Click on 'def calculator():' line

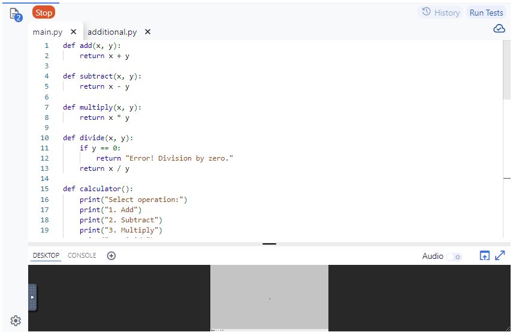98,189
